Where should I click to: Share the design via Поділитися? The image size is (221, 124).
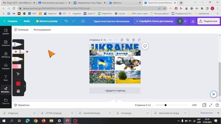(x=209, y=21)
